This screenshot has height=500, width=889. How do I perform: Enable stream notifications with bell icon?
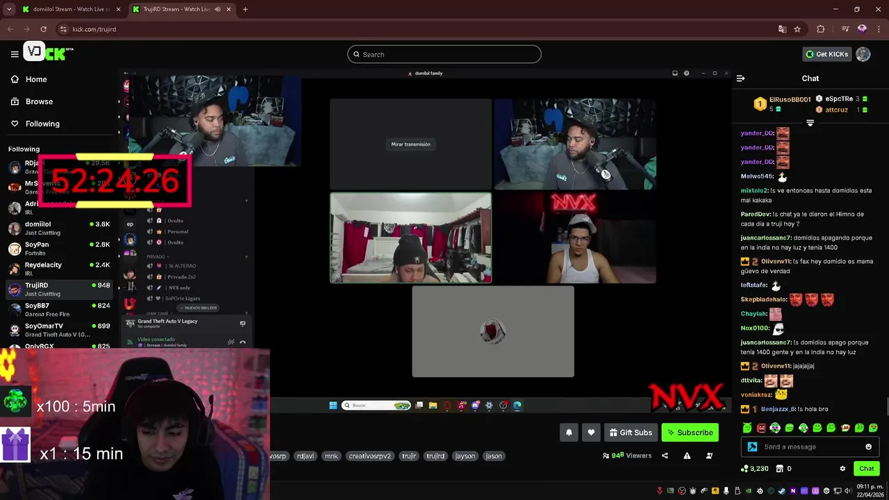[x=569, y=433]
